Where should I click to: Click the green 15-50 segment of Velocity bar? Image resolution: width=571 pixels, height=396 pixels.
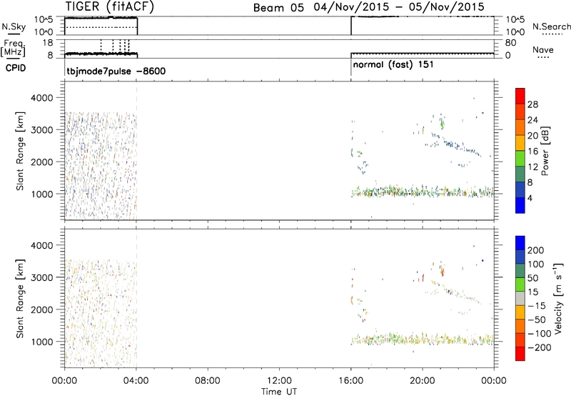pos(520,284)
